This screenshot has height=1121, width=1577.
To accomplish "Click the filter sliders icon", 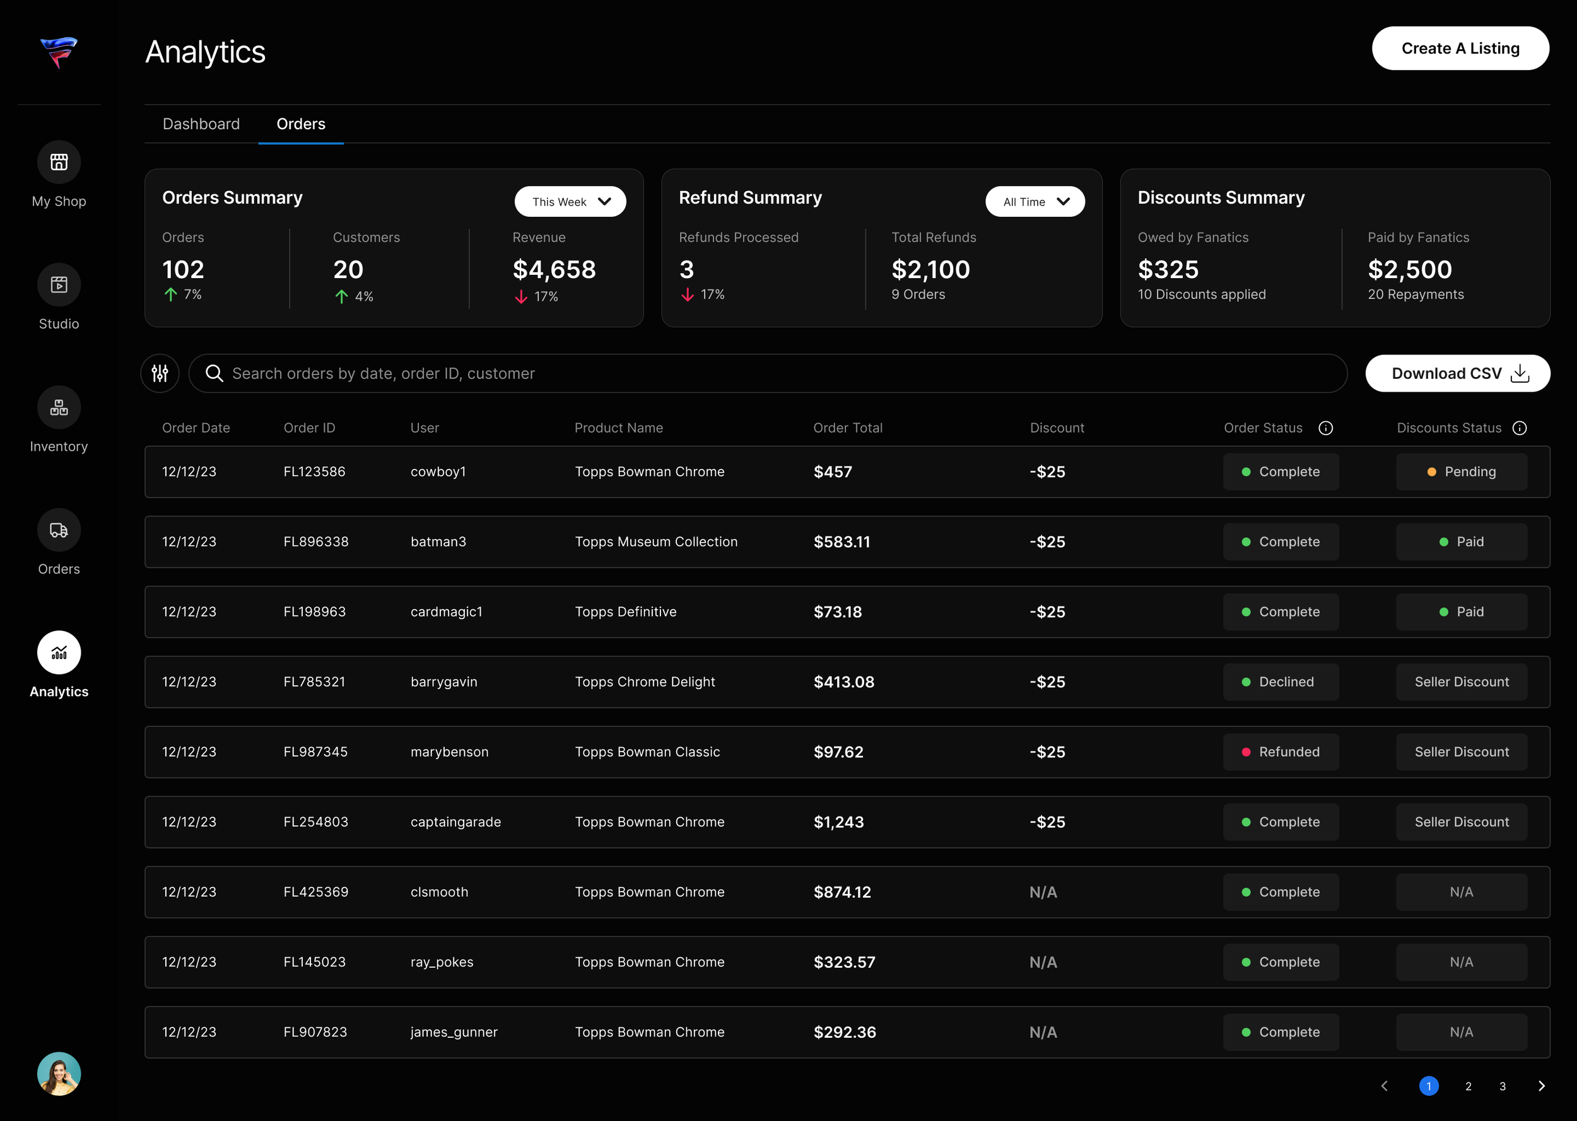I will (x=160, y=373).
